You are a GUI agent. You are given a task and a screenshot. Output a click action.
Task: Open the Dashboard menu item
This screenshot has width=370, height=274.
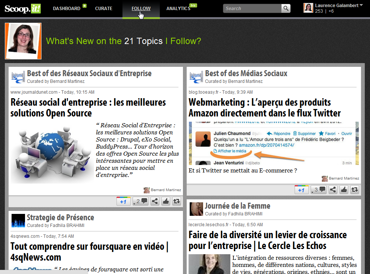pos(66,9)
